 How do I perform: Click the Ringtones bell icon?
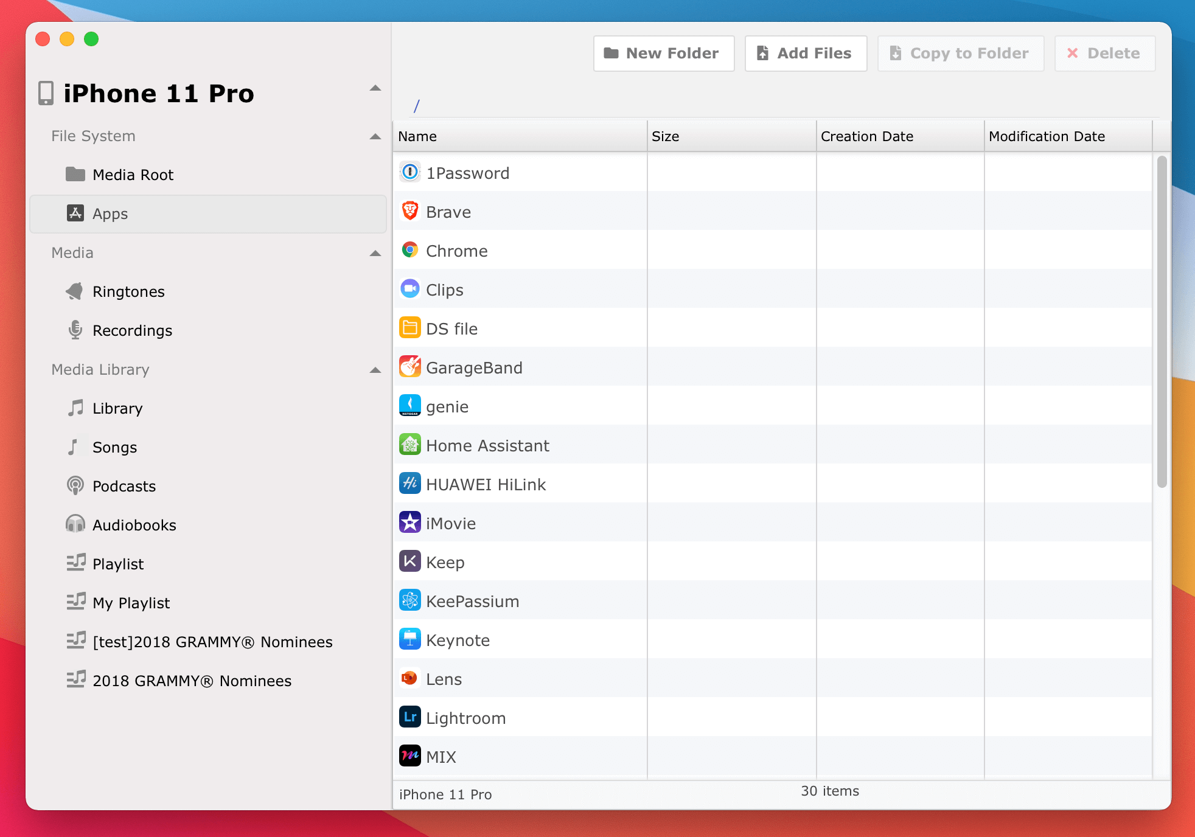tap(75, 291)
